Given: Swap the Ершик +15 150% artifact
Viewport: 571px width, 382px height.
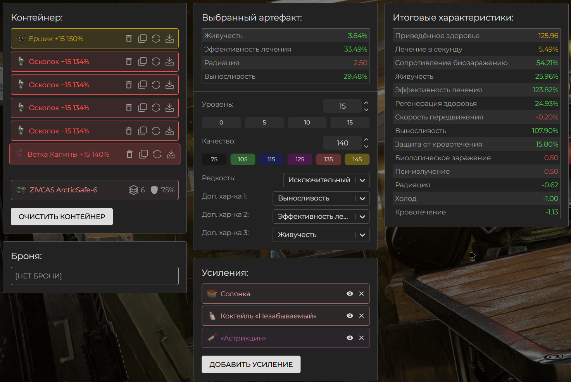Looking at the screenshot, I should (x=156, y=38).
